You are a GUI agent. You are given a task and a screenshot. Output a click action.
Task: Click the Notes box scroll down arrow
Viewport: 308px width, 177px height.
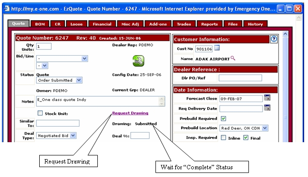tap(162, 103)
